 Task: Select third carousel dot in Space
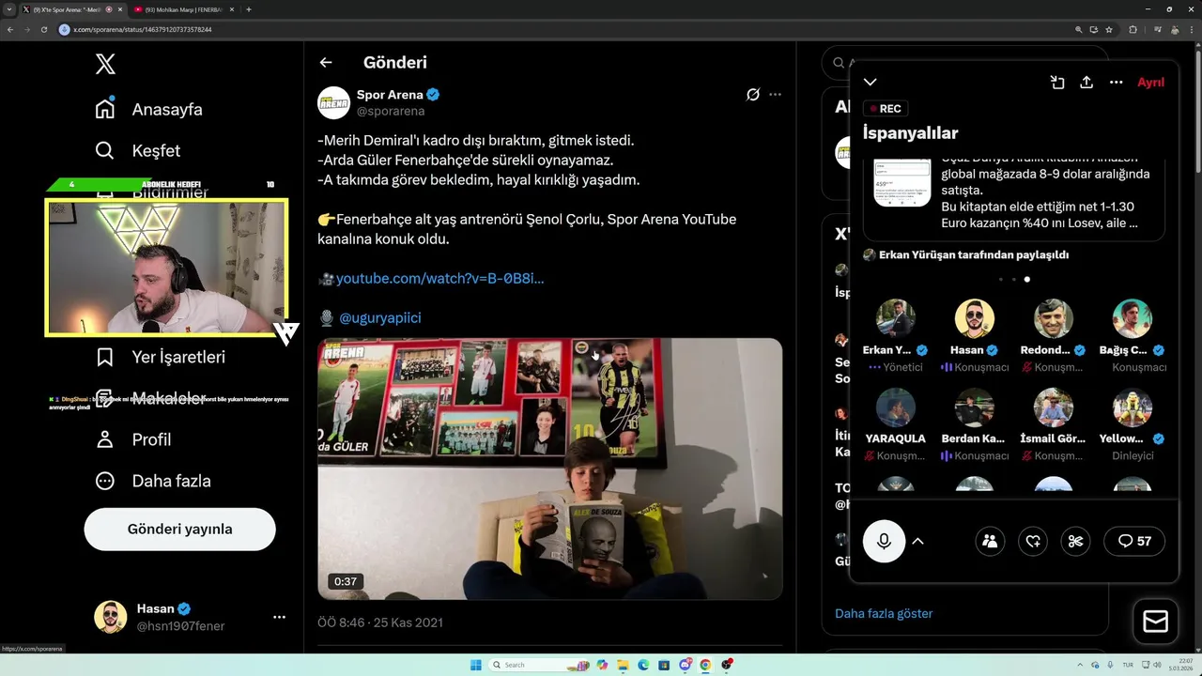1026,279
